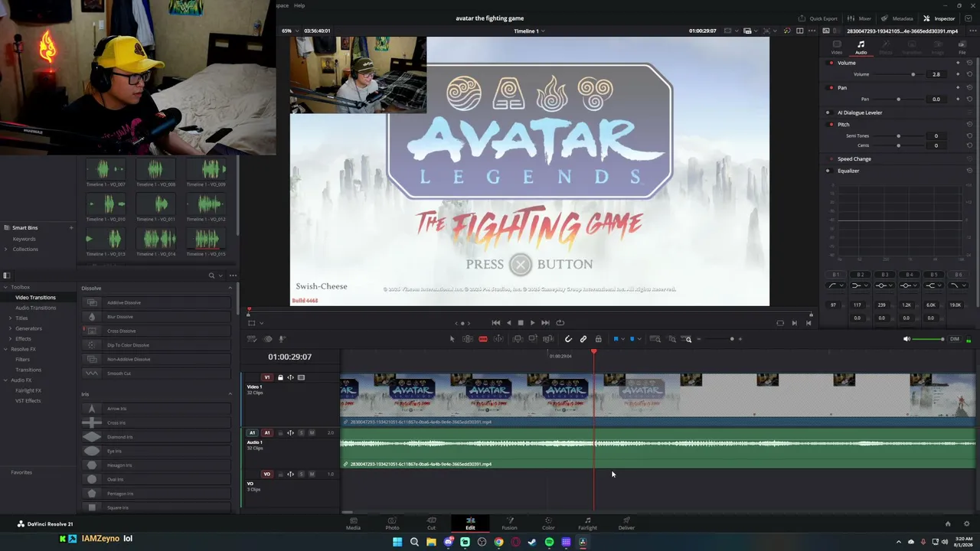Toggle position lock padlock in timeline toolbar
This screenshot has width=980, height=551.
598,339
